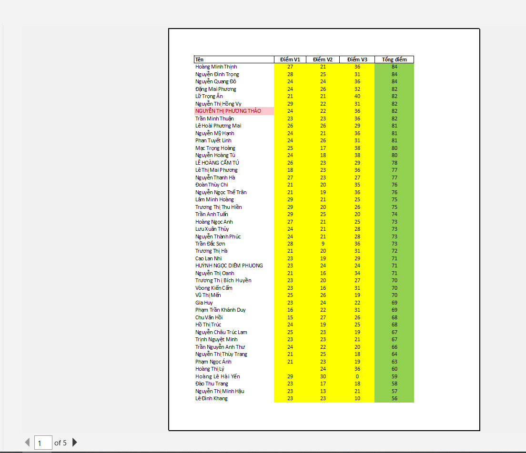Select the name 'Nguyễn Ngọc Thế Trân'
526x453 pixels.
(221, 192)
